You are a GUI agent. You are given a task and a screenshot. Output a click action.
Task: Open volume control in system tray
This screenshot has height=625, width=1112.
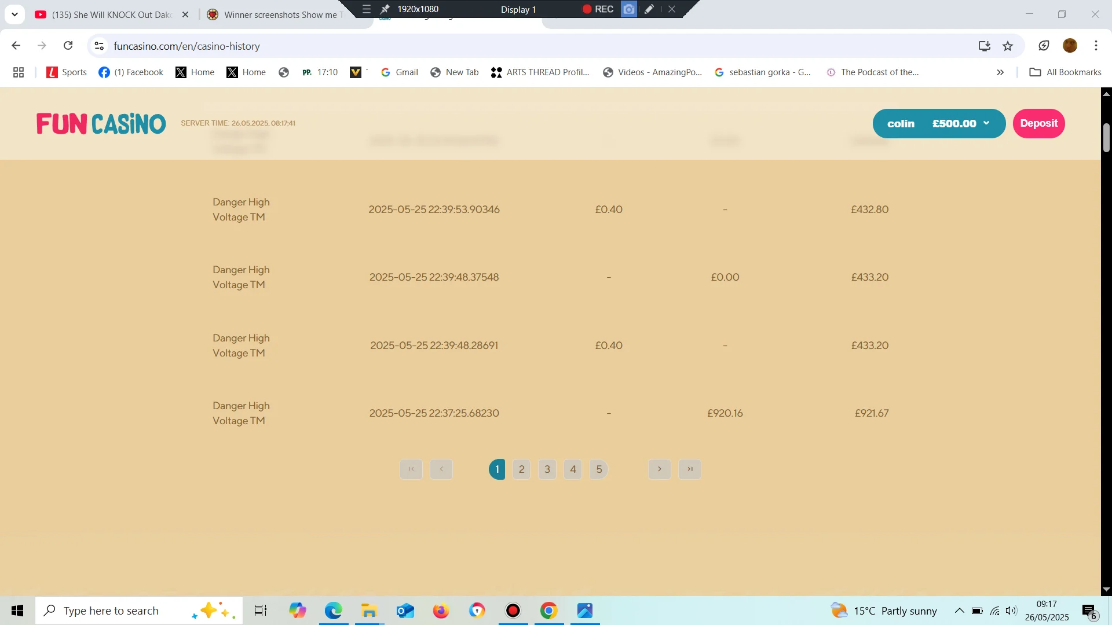tap(1011, 611)
